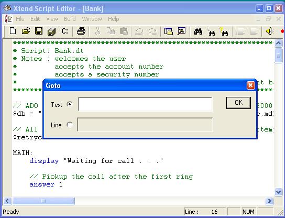Close the inner Bank document window
Screen dimensions: 287x219
click(x=279, y=19)
